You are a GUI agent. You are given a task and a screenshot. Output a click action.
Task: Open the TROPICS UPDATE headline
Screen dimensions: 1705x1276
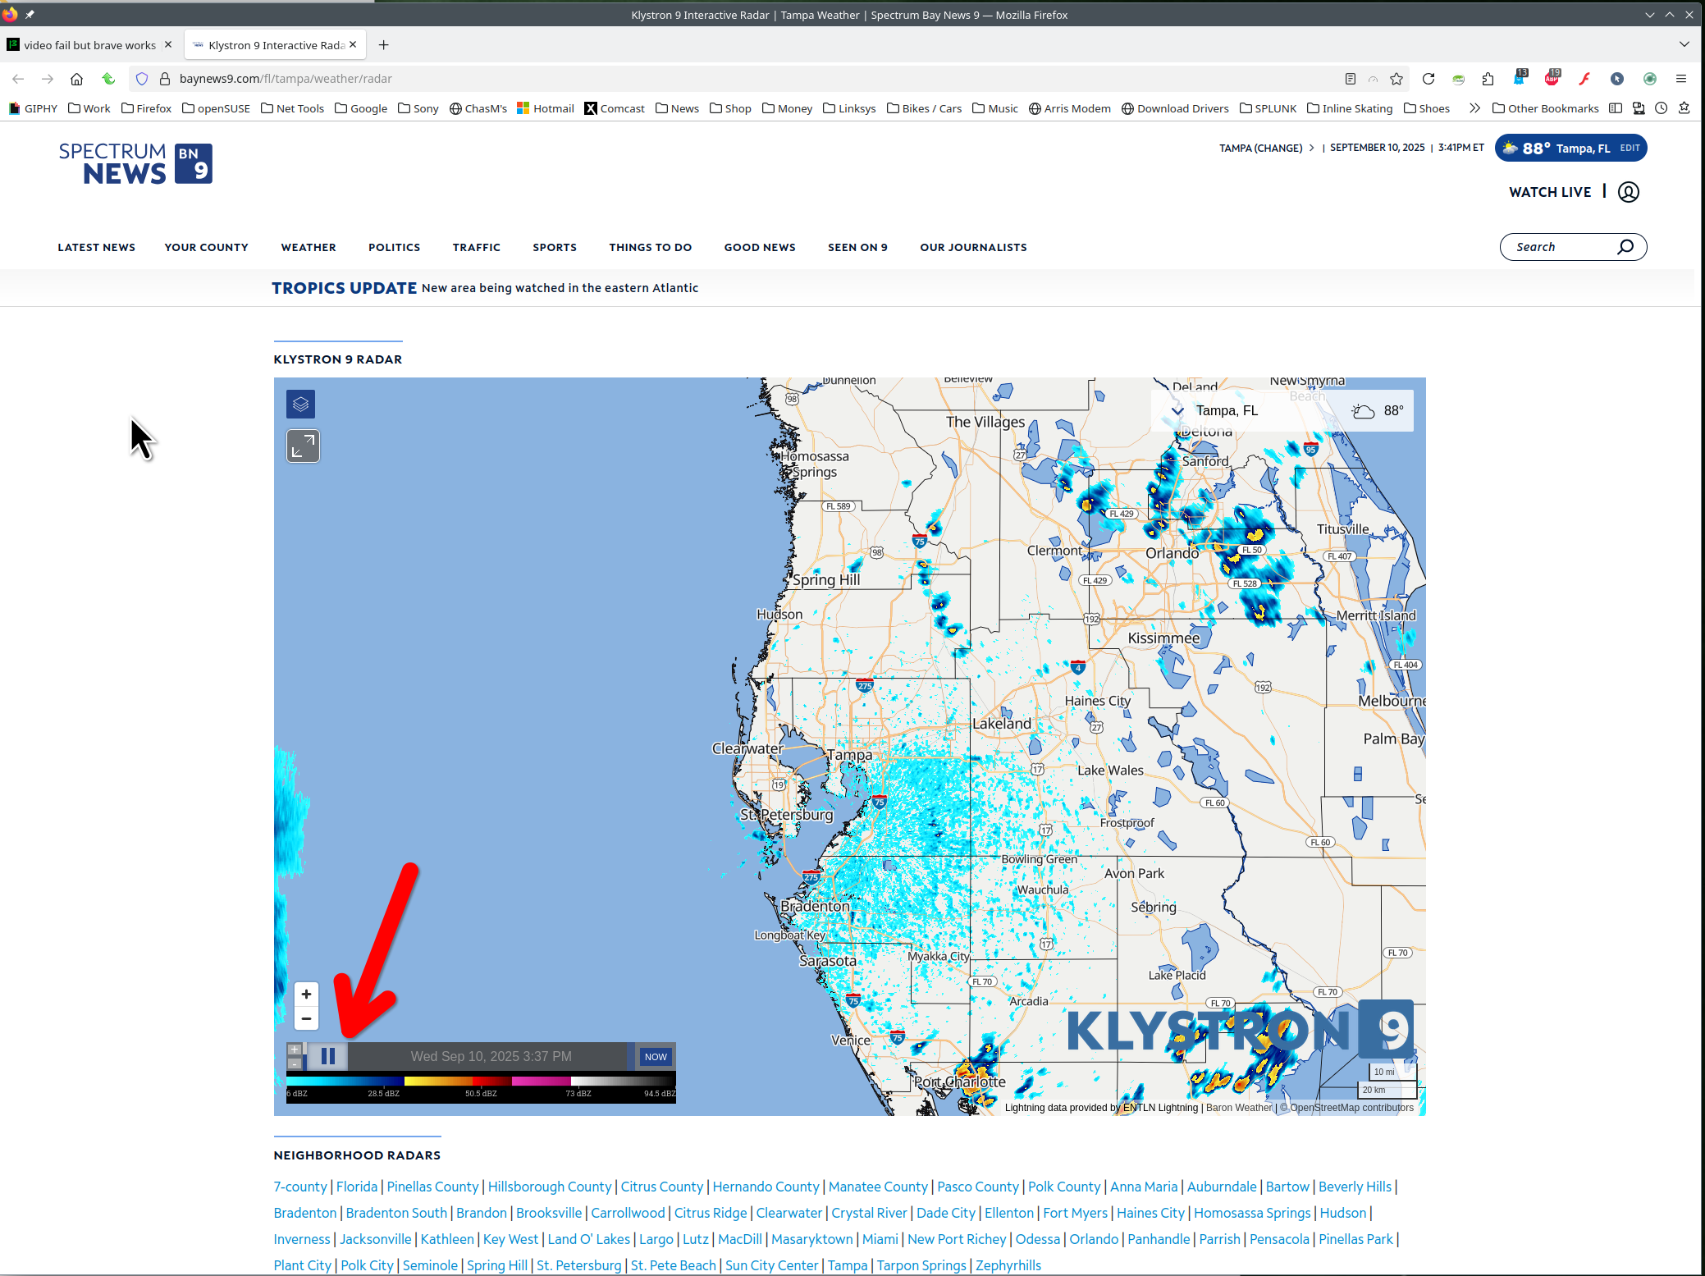[485, 288]
